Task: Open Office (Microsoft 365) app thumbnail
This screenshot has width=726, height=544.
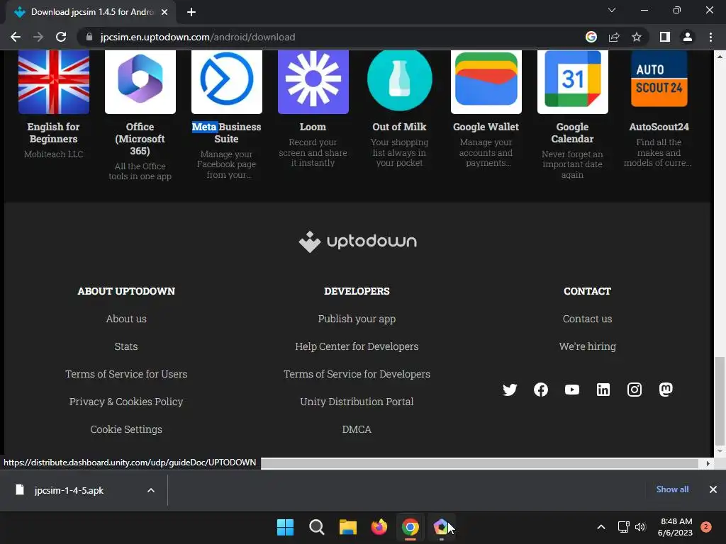Action: 140,82
